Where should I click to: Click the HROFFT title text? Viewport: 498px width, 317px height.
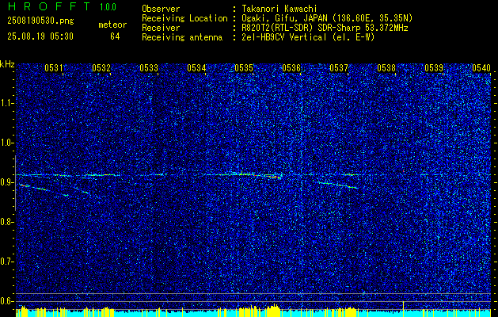pyautogui.click(x=49, y=6)
